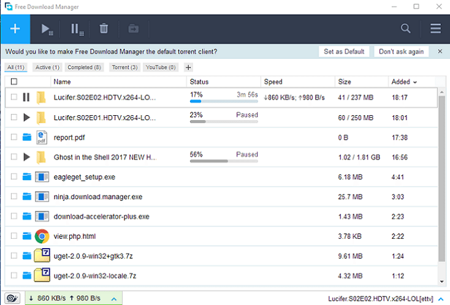Click torrent folder icon of Lucifer.S02E02

41,97
